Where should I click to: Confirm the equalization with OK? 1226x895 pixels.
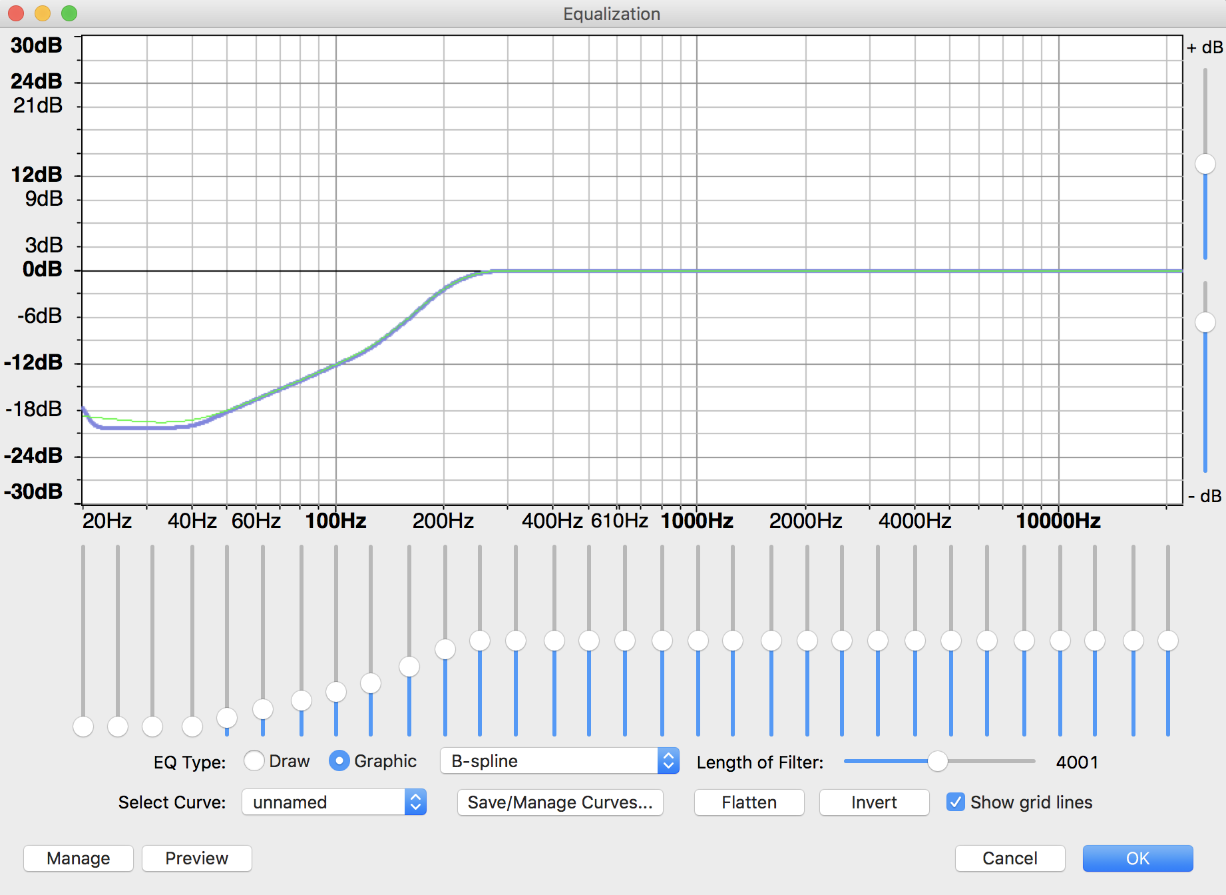[1137, 858]
